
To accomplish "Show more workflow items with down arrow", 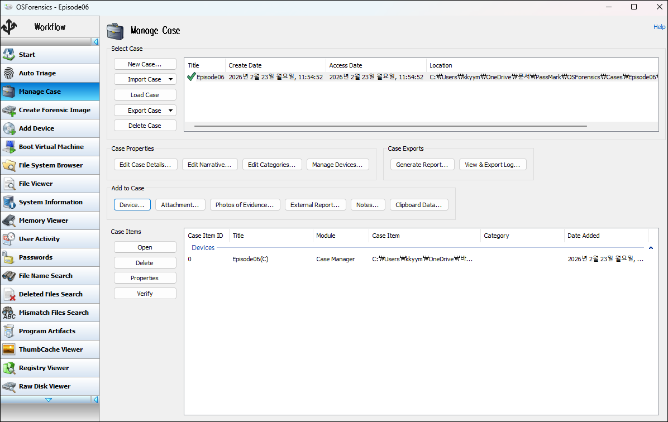I will pos(49,400).
